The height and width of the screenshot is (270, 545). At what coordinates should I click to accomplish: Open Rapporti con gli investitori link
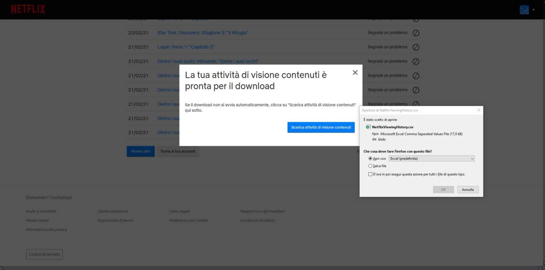tap(263, 211)
